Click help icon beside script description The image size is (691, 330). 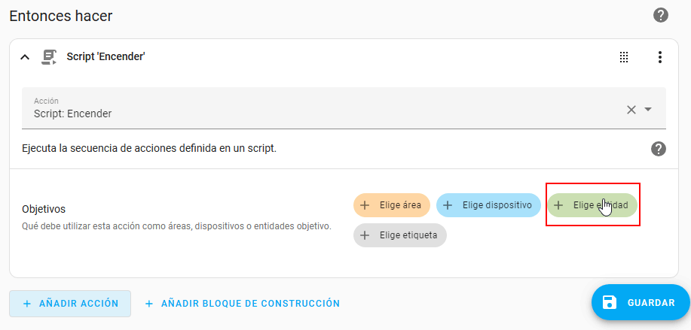(659, 149)
